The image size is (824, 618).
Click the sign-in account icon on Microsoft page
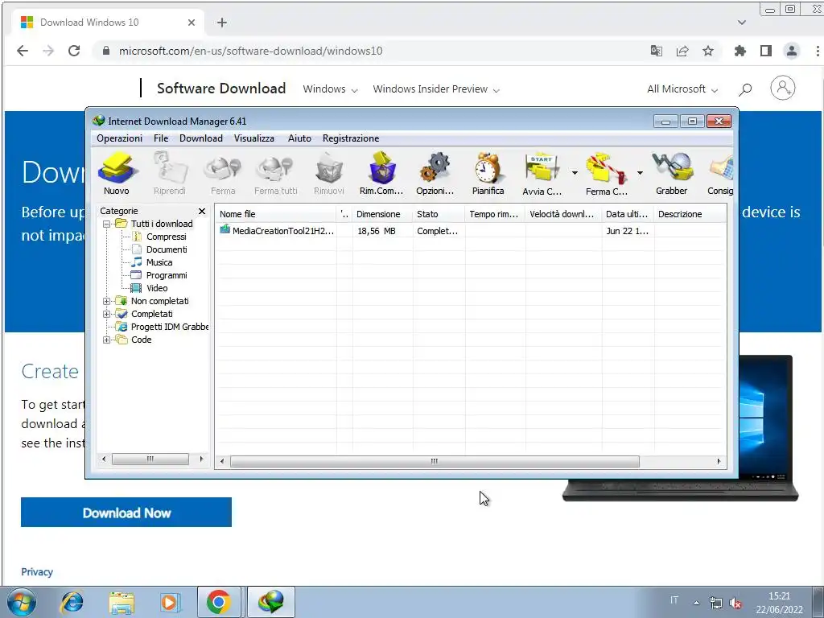point(782,88)
